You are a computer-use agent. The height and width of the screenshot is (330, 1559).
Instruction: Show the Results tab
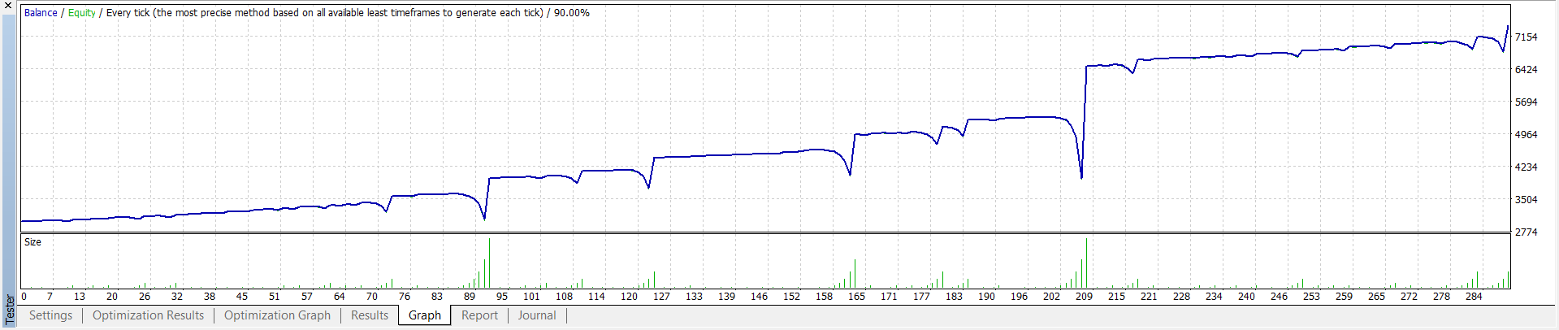(370, 315)
